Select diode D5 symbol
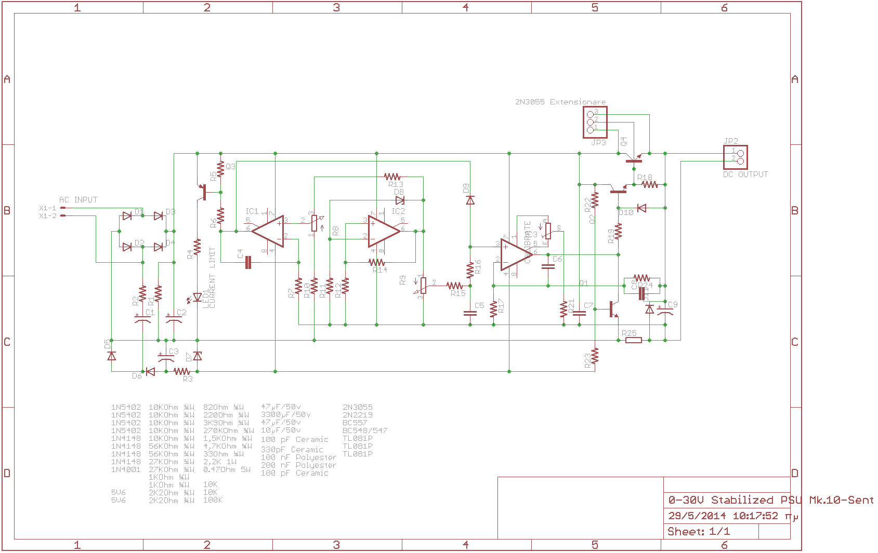The width and height of the screenshot is (878, 553). 111,356
